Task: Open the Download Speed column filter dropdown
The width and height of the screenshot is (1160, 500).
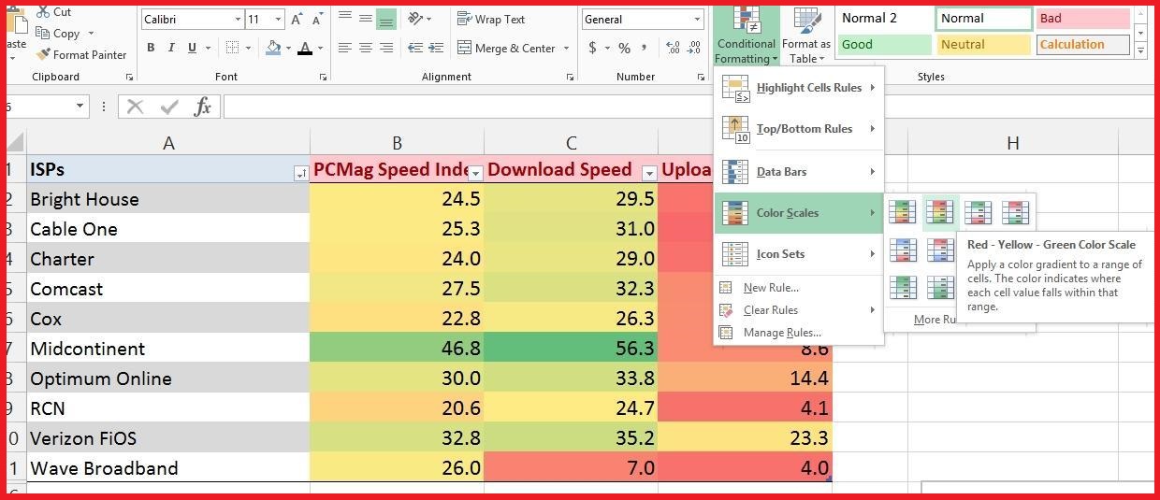Action: click(649, 173)
